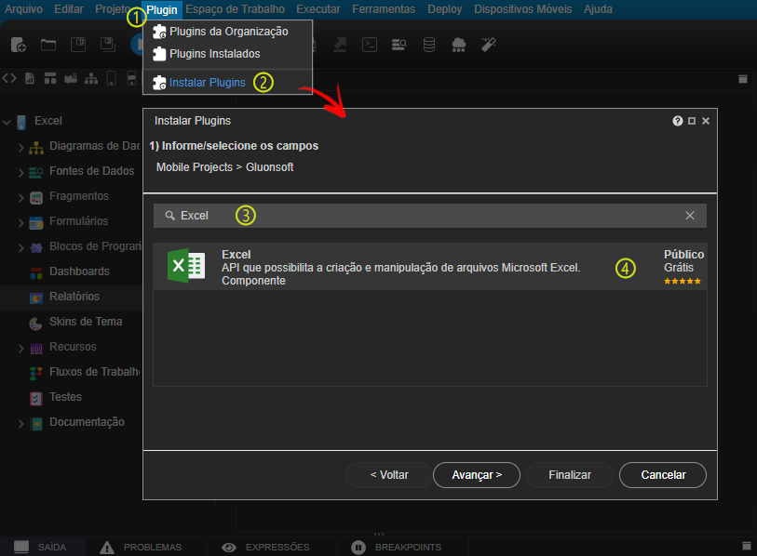
Task: Open the Ferramentas menu
Action: click(x=384, y=9)
